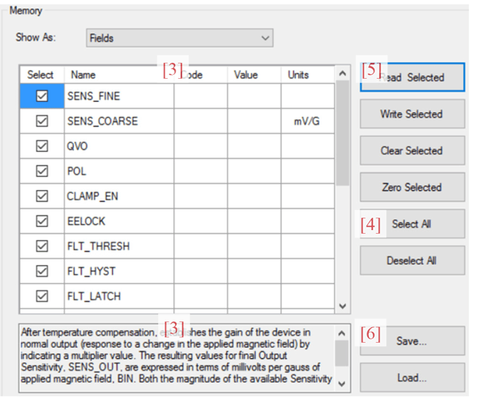Click the Deselect All button
Image resolution: width=477 pixels, height=405 pixels.
point(413,261)
